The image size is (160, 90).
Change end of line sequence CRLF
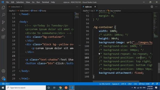coord(130,84)
